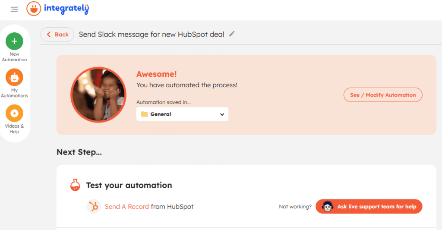The height and width of the screenshot is (230, 442).
Task: Ask live support team for help
Action: click(369, 207)
